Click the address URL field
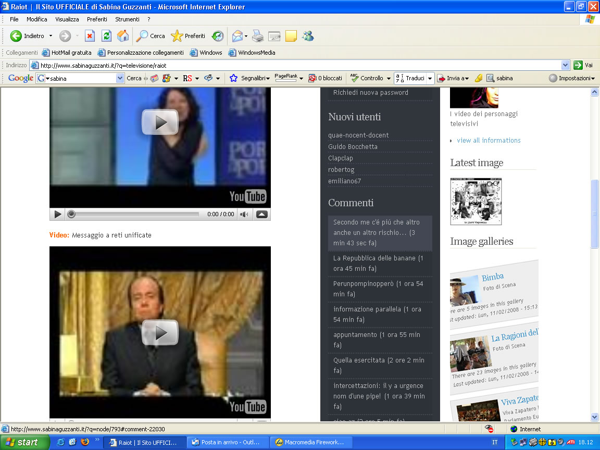Viewport: 600px width, 450px height. [295, 65]
